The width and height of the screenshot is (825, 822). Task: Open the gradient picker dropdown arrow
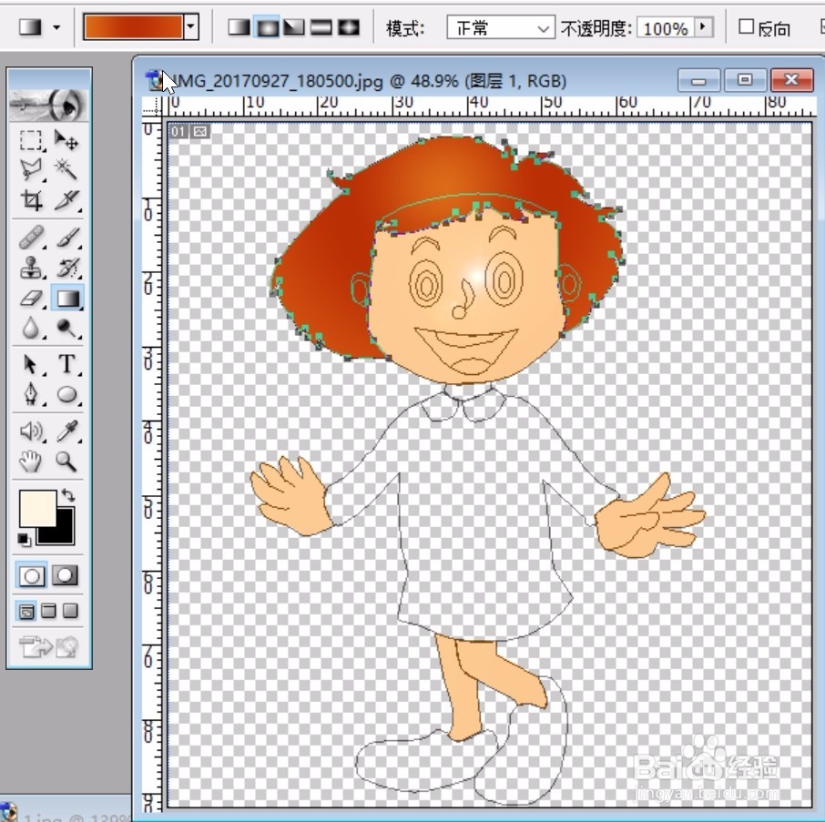point(191,26)
